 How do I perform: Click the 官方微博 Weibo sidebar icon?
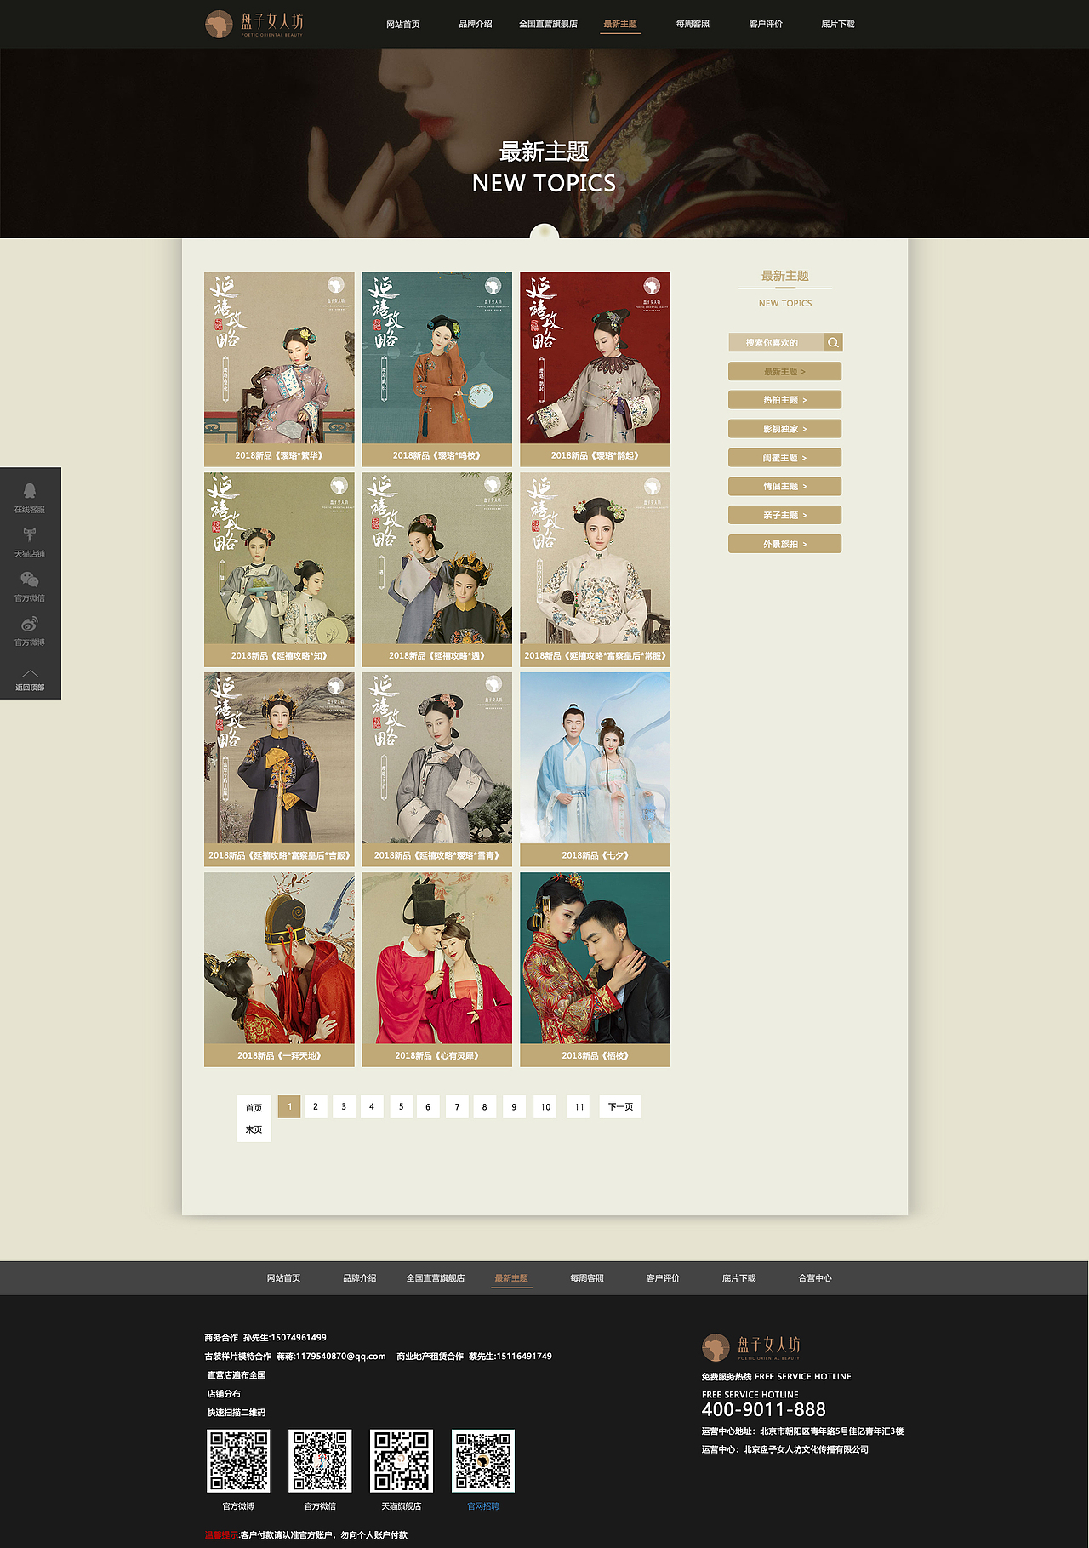click(30, 624)
